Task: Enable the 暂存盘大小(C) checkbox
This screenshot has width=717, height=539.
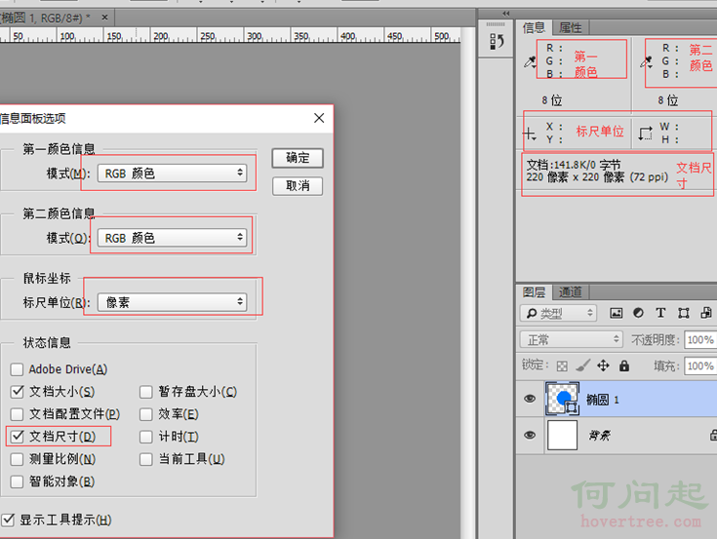Action: tap(146, 392)
